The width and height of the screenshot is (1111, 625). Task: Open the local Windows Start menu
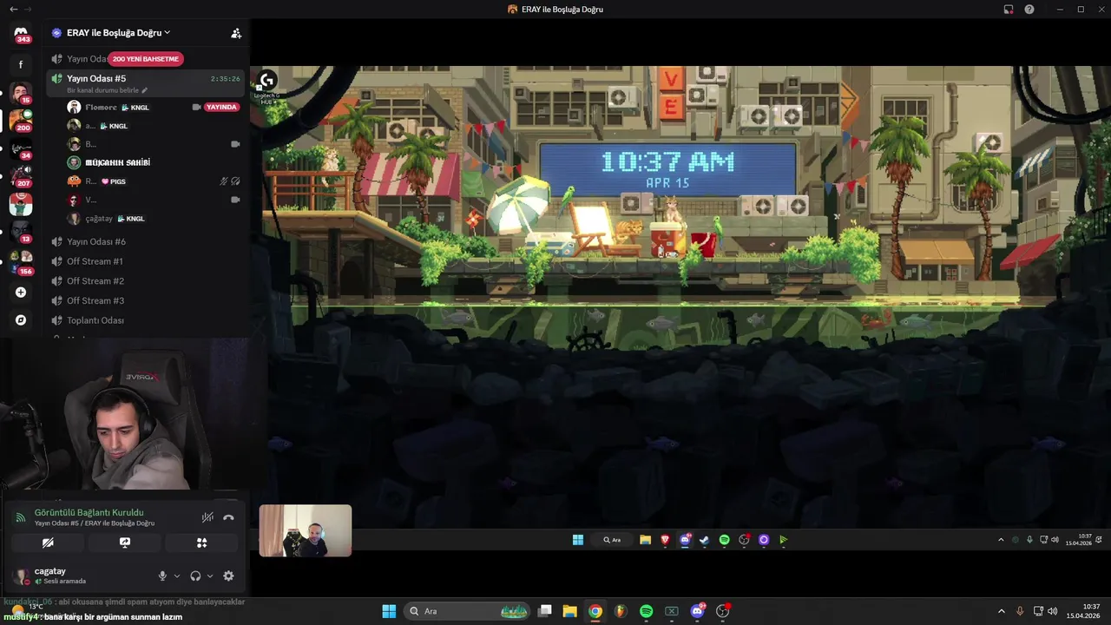[x=389, y=611]
